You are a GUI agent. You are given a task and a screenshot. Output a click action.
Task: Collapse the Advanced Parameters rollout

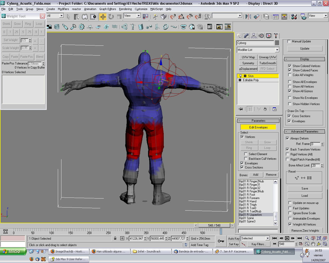point(305,131)
